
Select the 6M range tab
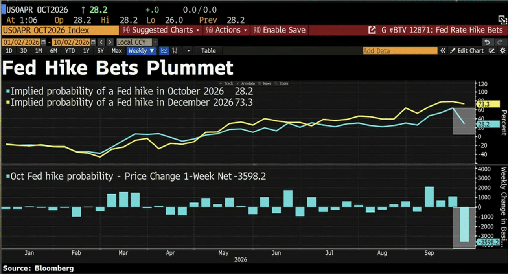(x=53, y=51)
